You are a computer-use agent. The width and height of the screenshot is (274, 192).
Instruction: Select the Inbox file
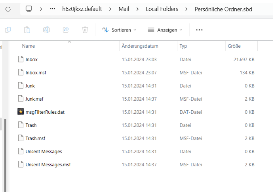click(x=31, y=60)
